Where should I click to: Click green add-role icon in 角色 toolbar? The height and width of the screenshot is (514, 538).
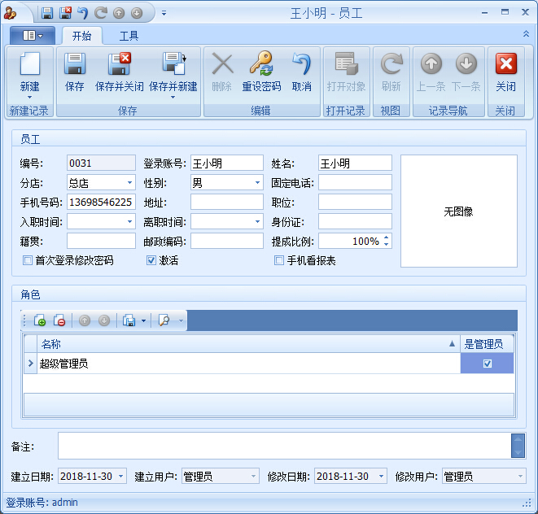coord(40,320)
